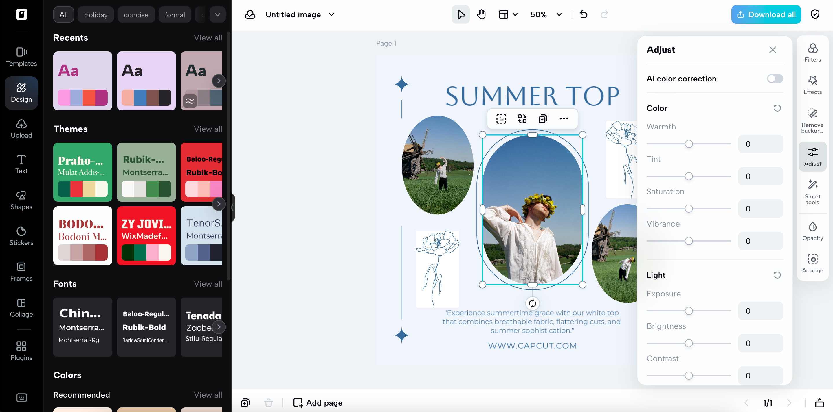
Task: Expand the 50% zoom dropdown
Action: [x=559, y=14]
